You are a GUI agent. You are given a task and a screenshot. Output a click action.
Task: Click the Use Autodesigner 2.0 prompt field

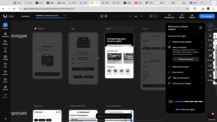click(x=114, y=116)
